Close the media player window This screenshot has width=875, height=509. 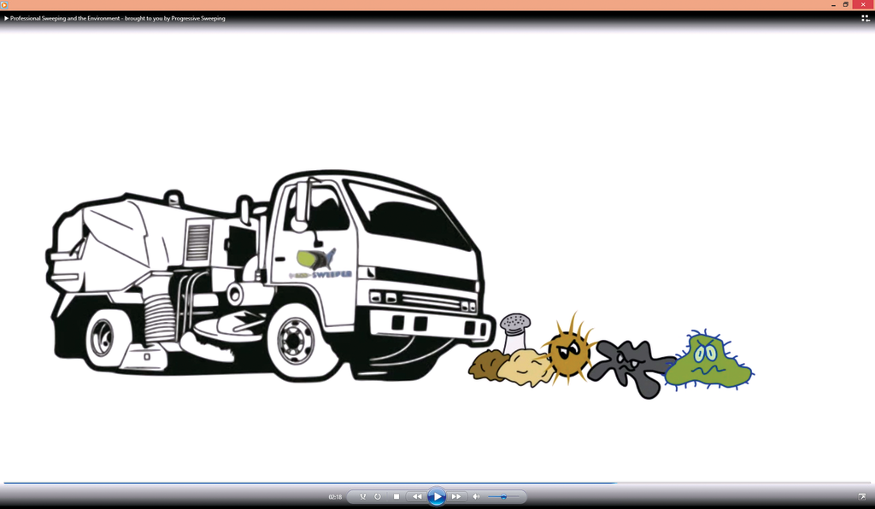click(863, 4)
